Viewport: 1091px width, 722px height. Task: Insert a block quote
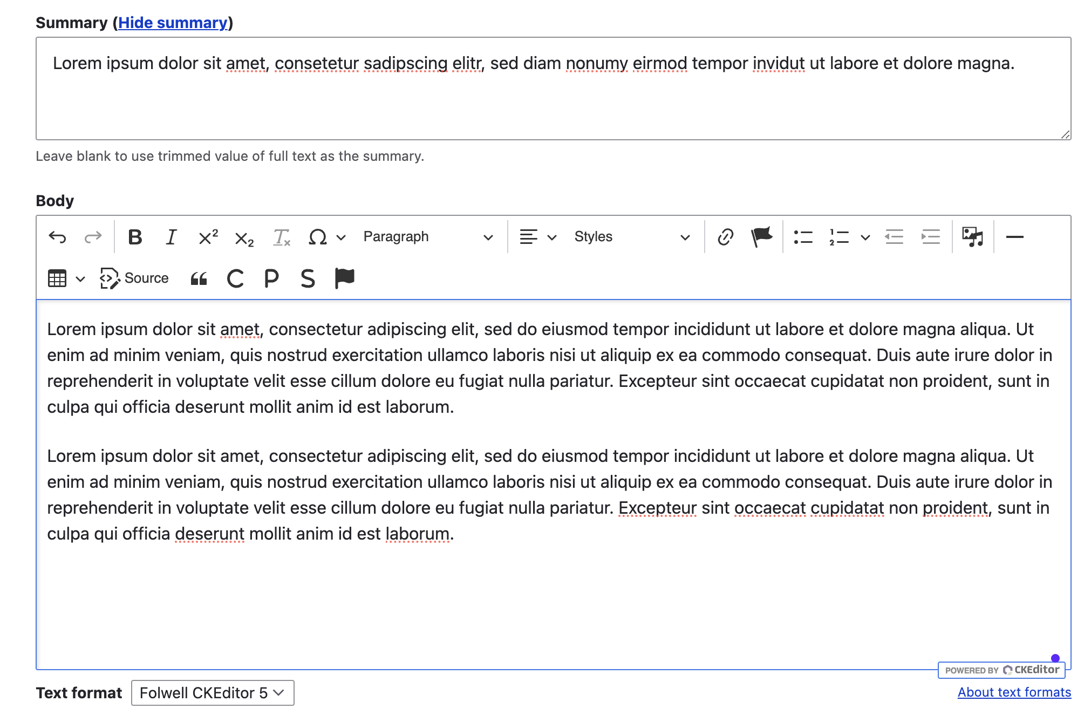click(x=199, y=278)
